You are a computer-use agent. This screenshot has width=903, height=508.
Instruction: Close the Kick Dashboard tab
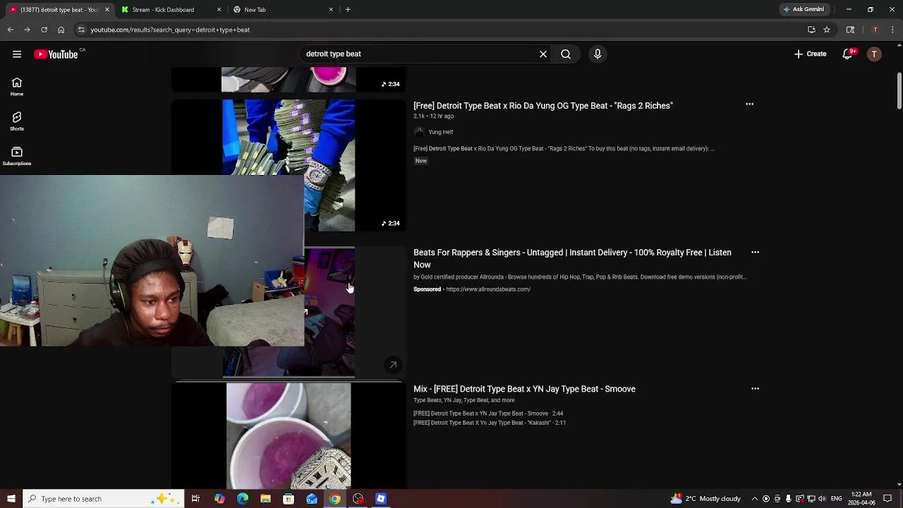219,10
